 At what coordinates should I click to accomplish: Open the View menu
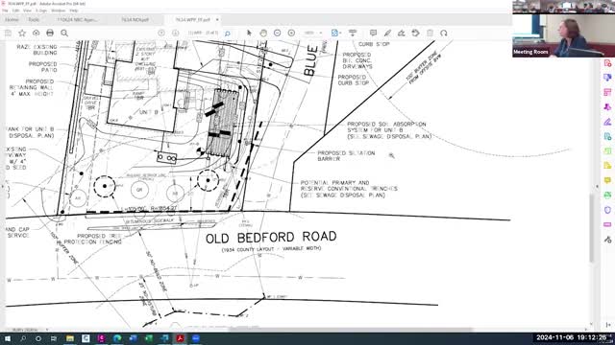tap(27, 11)
